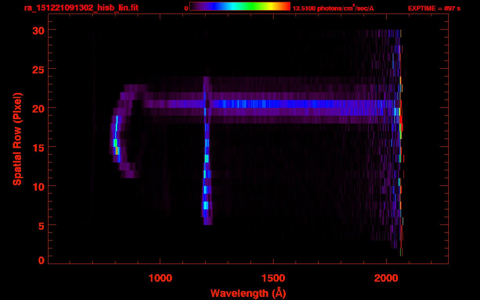Click the 20 spatial row tick label
This screenshot has height=300, width=480.
click(38, 108)
